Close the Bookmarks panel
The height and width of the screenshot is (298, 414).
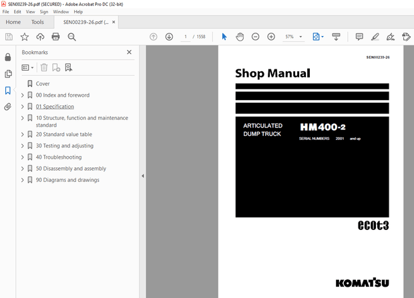tap(129, 52)
